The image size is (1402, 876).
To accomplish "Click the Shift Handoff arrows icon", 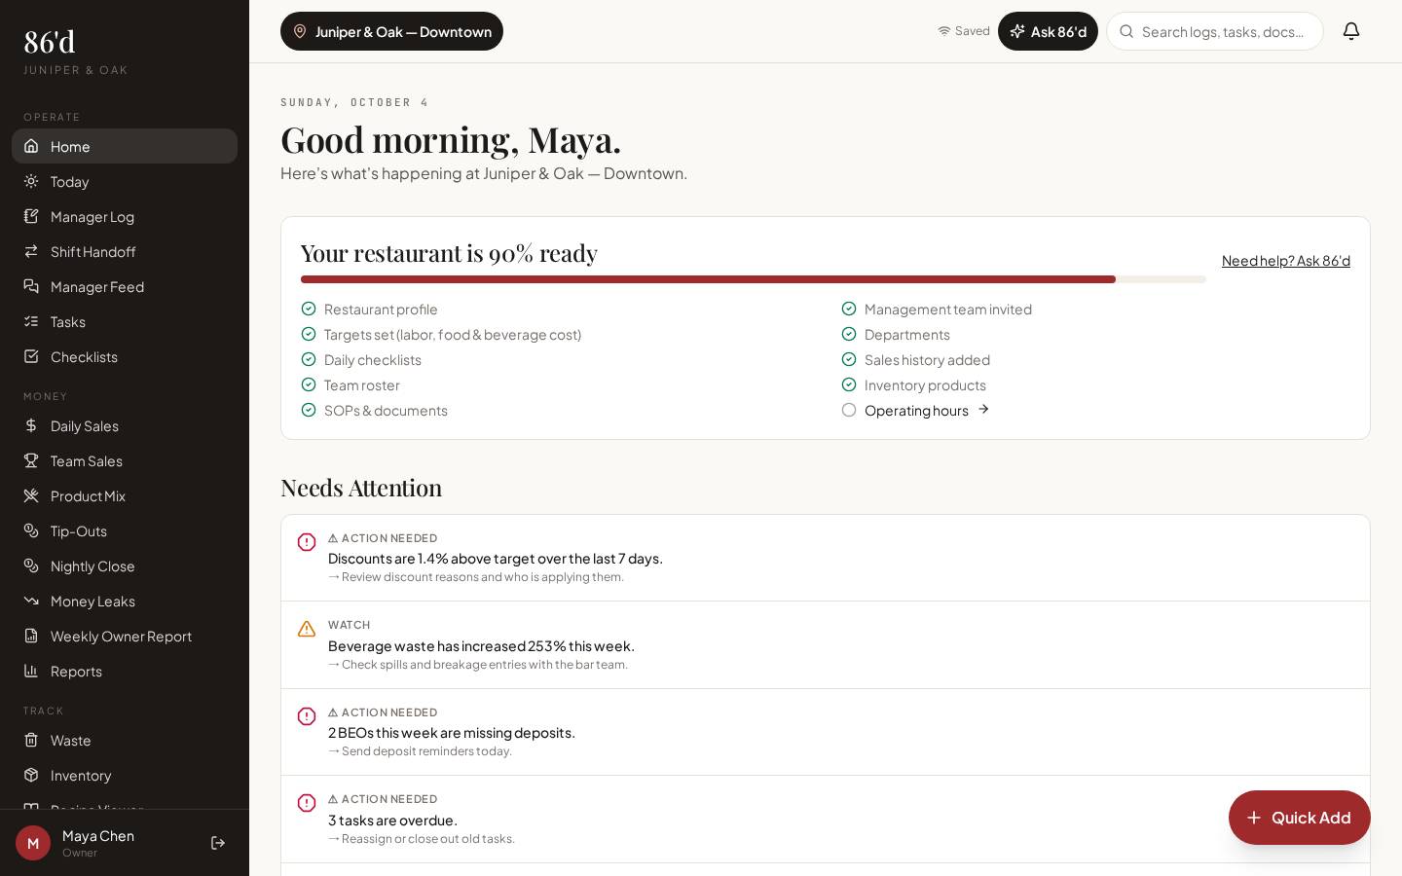I will 31,251.
